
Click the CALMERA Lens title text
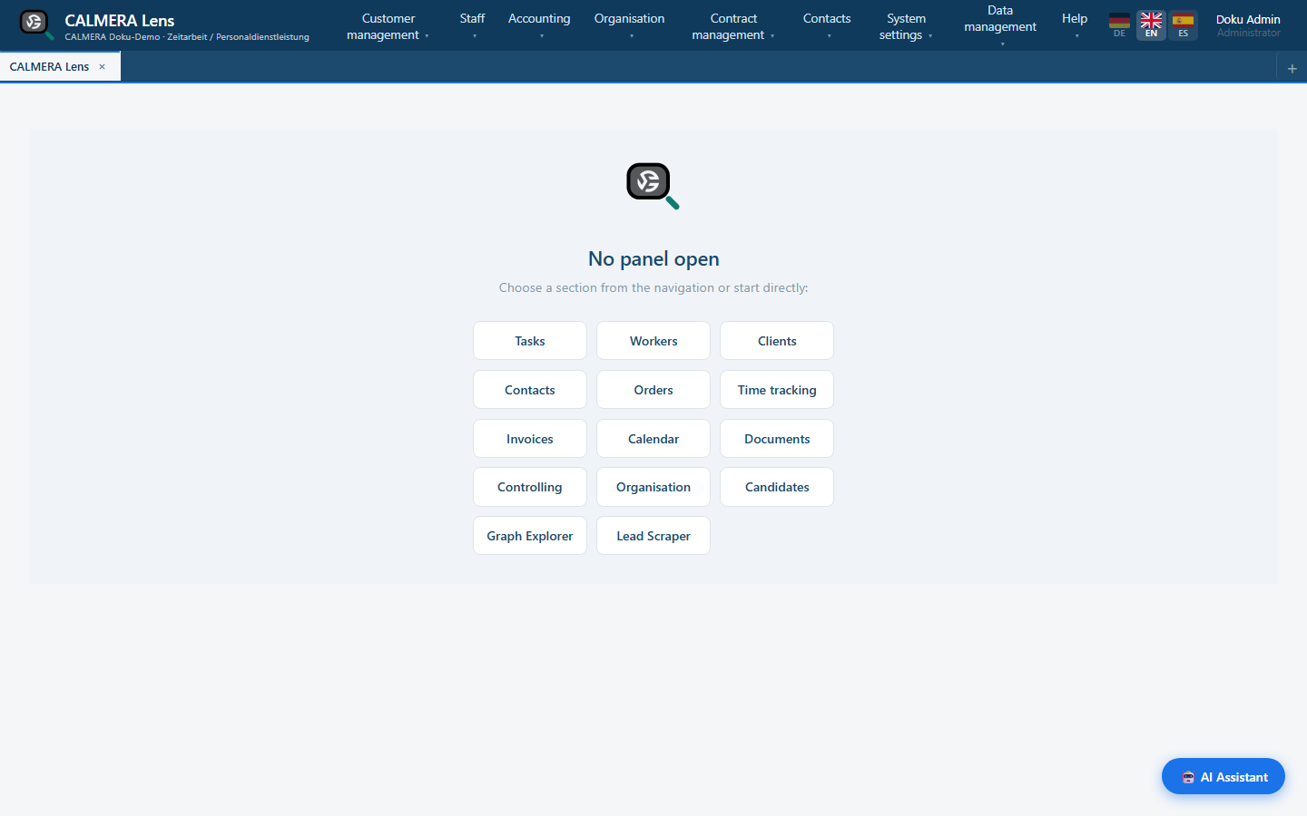click(x=120, y=21)
